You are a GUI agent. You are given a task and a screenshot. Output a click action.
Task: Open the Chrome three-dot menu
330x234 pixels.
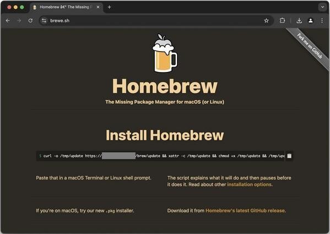pos(322,20)
